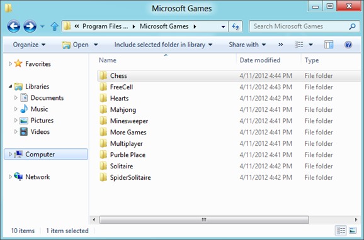Click the window folder icon in title bar
This screenshot has width=364, height=240.
[8, 8]
